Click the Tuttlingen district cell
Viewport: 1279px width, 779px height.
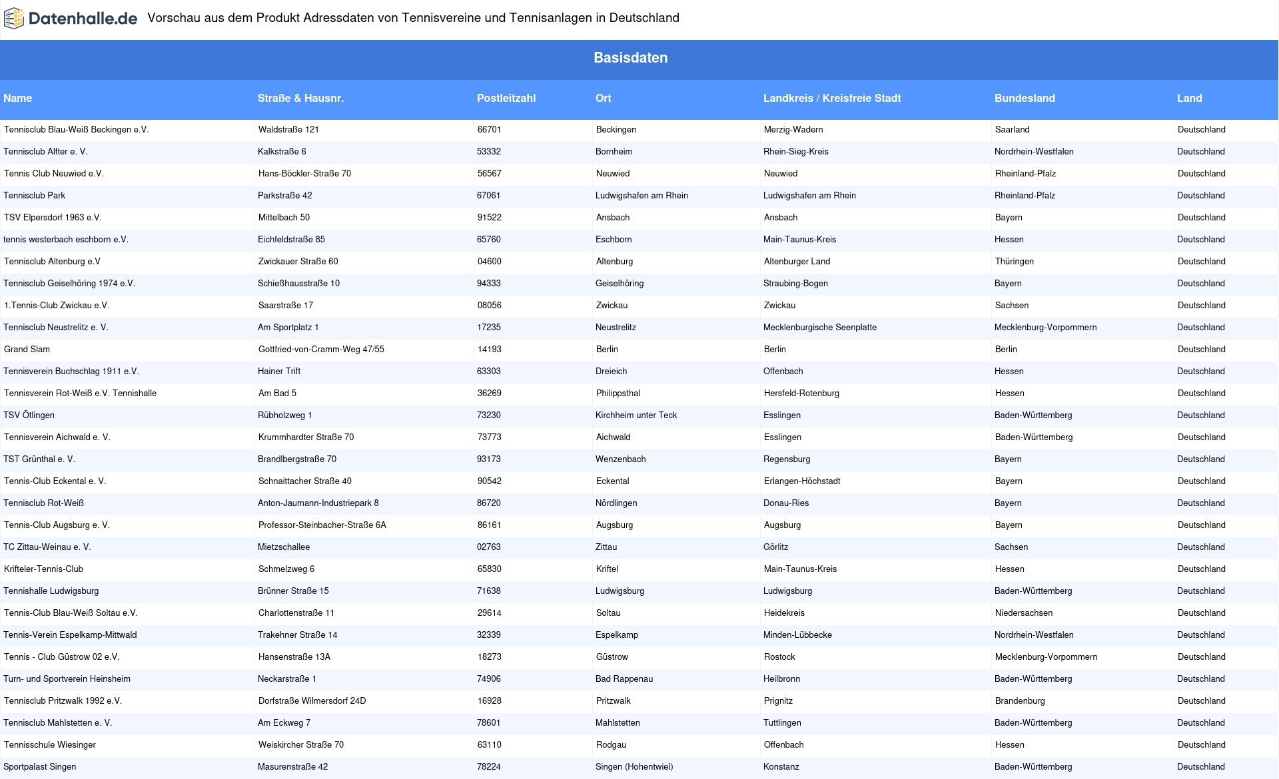point(782,723)
